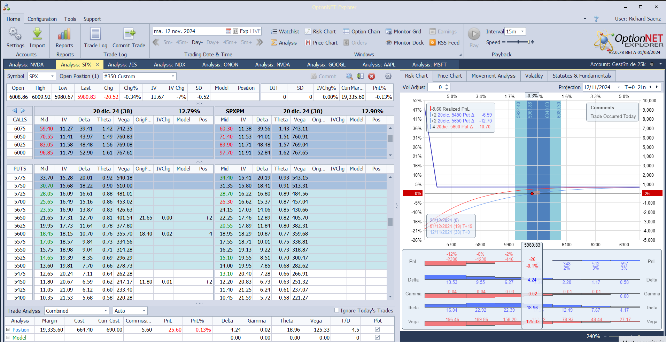Open the position settings gear icon

(388, 76)
